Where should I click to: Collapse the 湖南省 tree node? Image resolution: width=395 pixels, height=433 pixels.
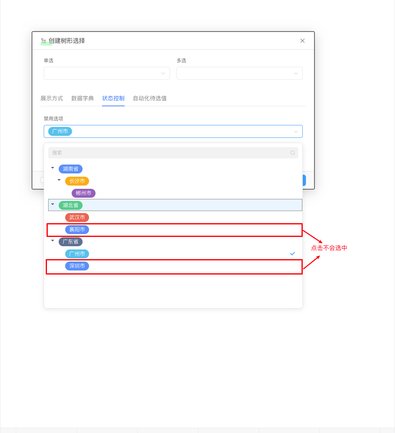52,168
